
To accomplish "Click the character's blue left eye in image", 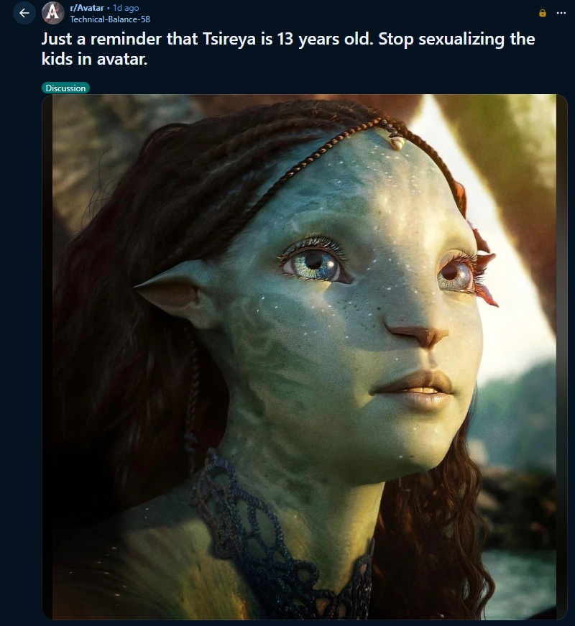I will pos(314,263).
